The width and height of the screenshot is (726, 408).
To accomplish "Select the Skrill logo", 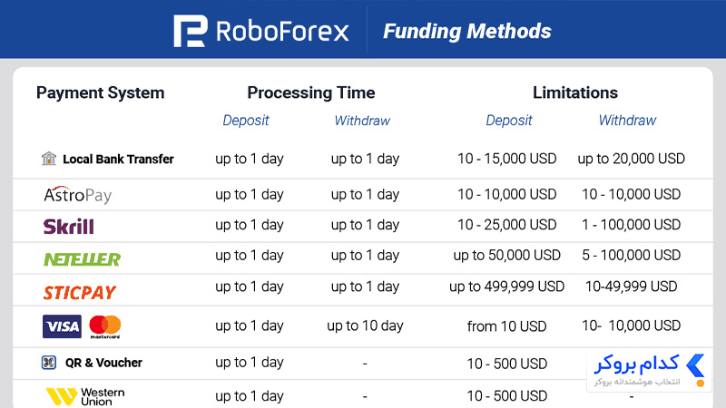I will click(69, 226).
